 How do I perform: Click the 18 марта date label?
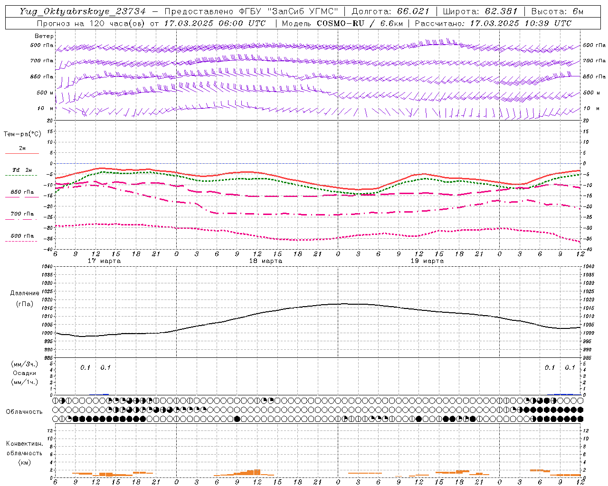tap(266, 261)
